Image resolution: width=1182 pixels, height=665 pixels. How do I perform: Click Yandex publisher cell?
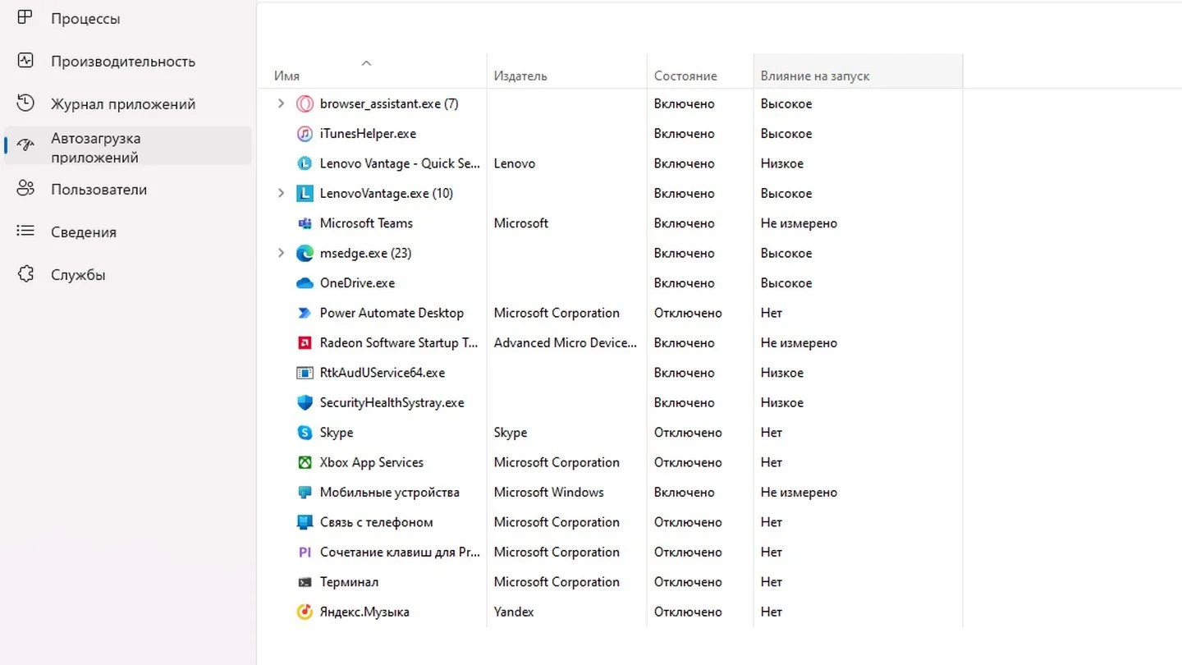[514, 612]
